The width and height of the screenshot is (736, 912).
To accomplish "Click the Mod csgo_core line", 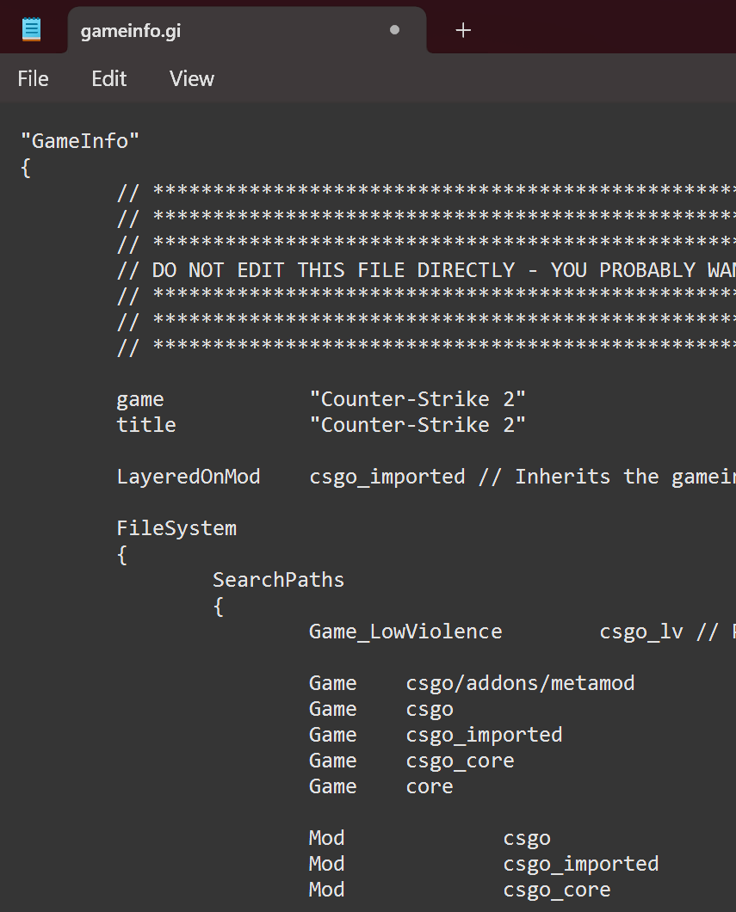I will click(x=556, y=889).
